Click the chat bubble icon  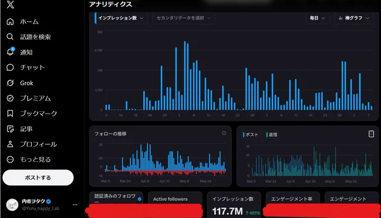point(10,68)
